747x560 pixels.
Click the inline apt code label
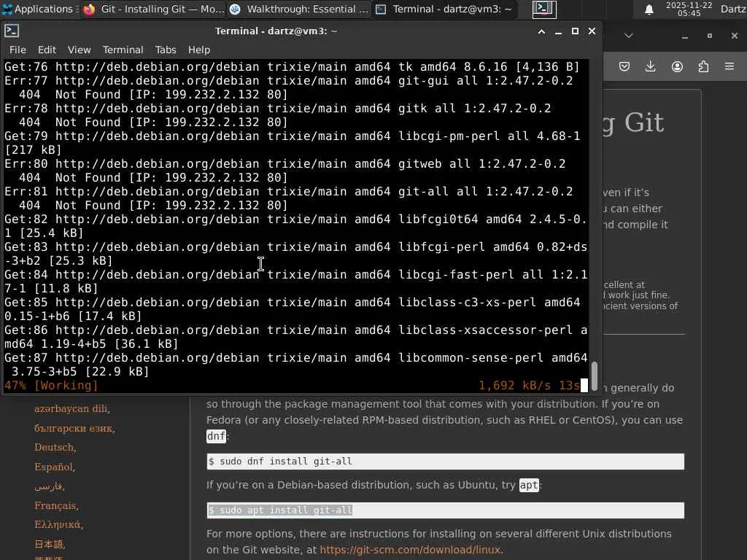point(529,485)
